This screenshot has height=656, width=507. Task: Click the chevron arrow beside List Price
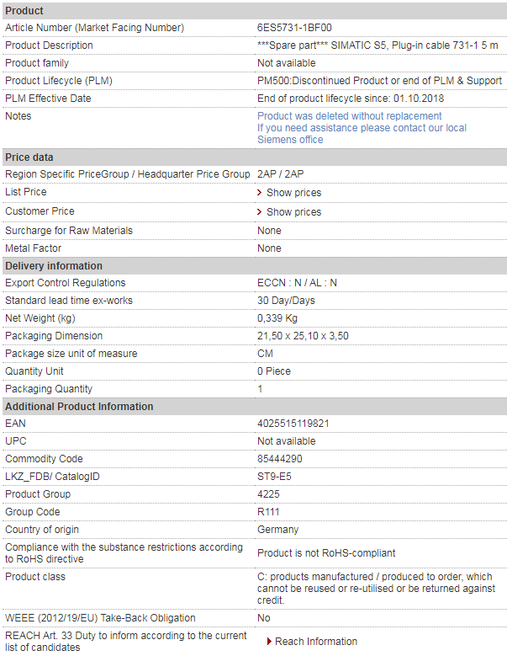pos(261,193)
